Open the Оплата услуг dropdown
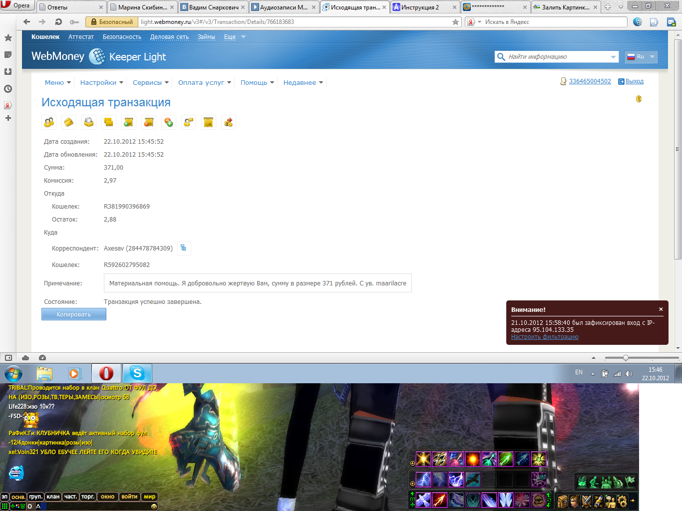Viewport: 682px width, 511px height. (x=205, y=83)
